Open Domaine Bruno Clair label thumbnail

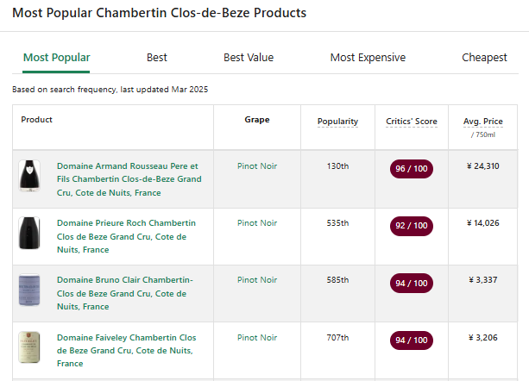[x=28, y=290]
